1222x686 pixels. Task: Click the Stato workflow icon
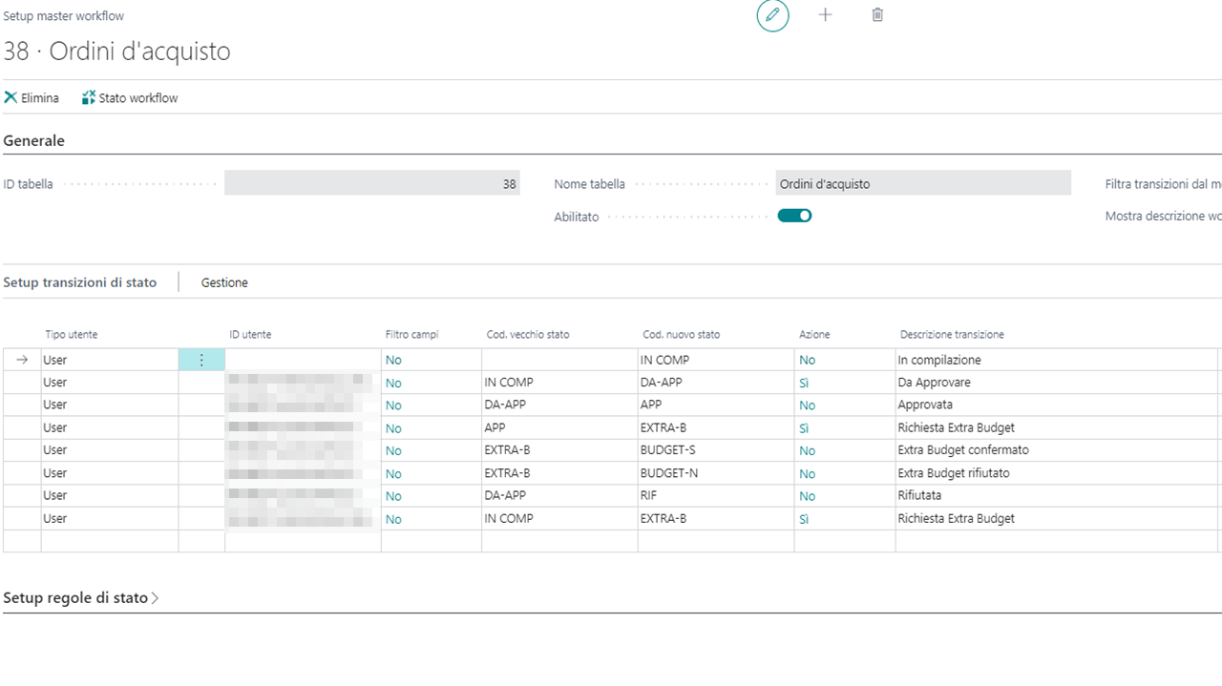tap(89, 98)
